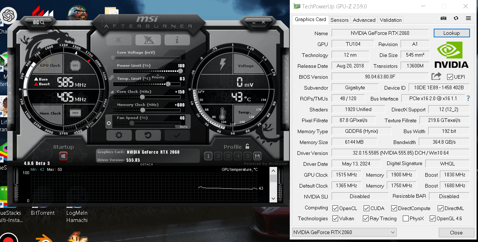
Task: Click the profile lock icon
Action: (x=247, y=147)
